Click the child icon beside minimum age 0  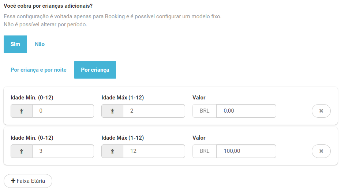pyautogui.click(x=22, y=111)
